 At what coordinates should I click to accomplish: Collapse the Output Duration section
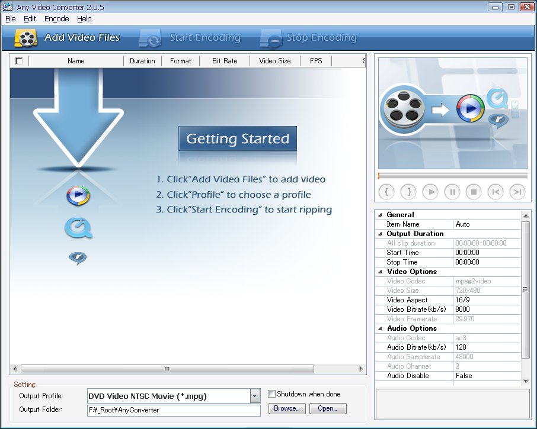click(380, 234)
